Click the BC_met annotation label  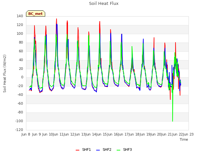(x=35, y=14)
